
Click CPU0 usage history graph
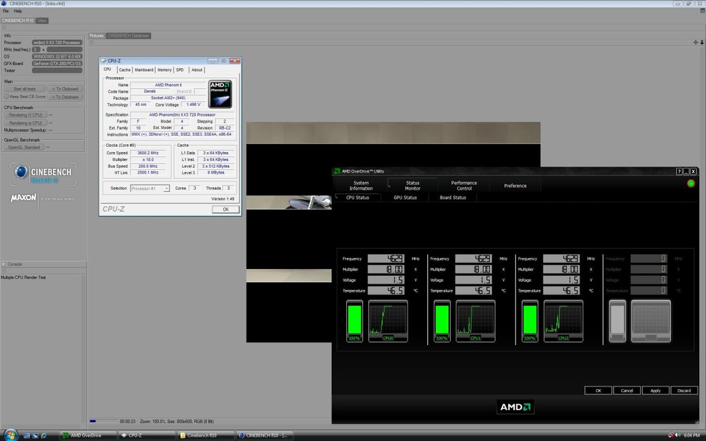387,321
